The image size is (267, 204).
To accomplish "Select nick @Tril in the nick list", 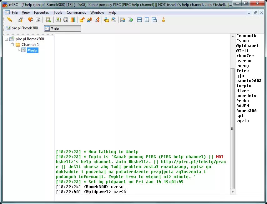I will (243, 51).
